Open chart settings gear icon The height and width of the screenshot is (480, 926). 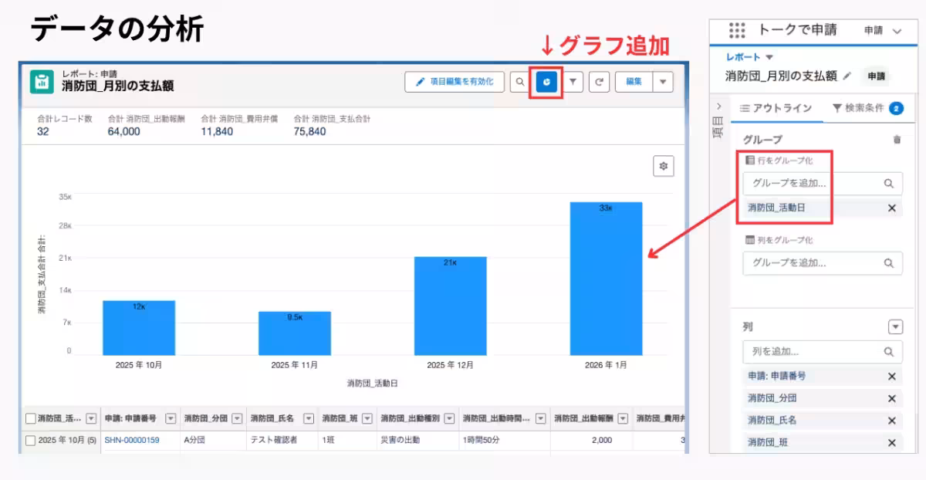point(663,166)
